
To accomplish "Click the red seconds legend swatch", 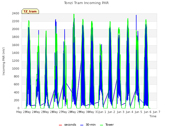I will (61, 125).
